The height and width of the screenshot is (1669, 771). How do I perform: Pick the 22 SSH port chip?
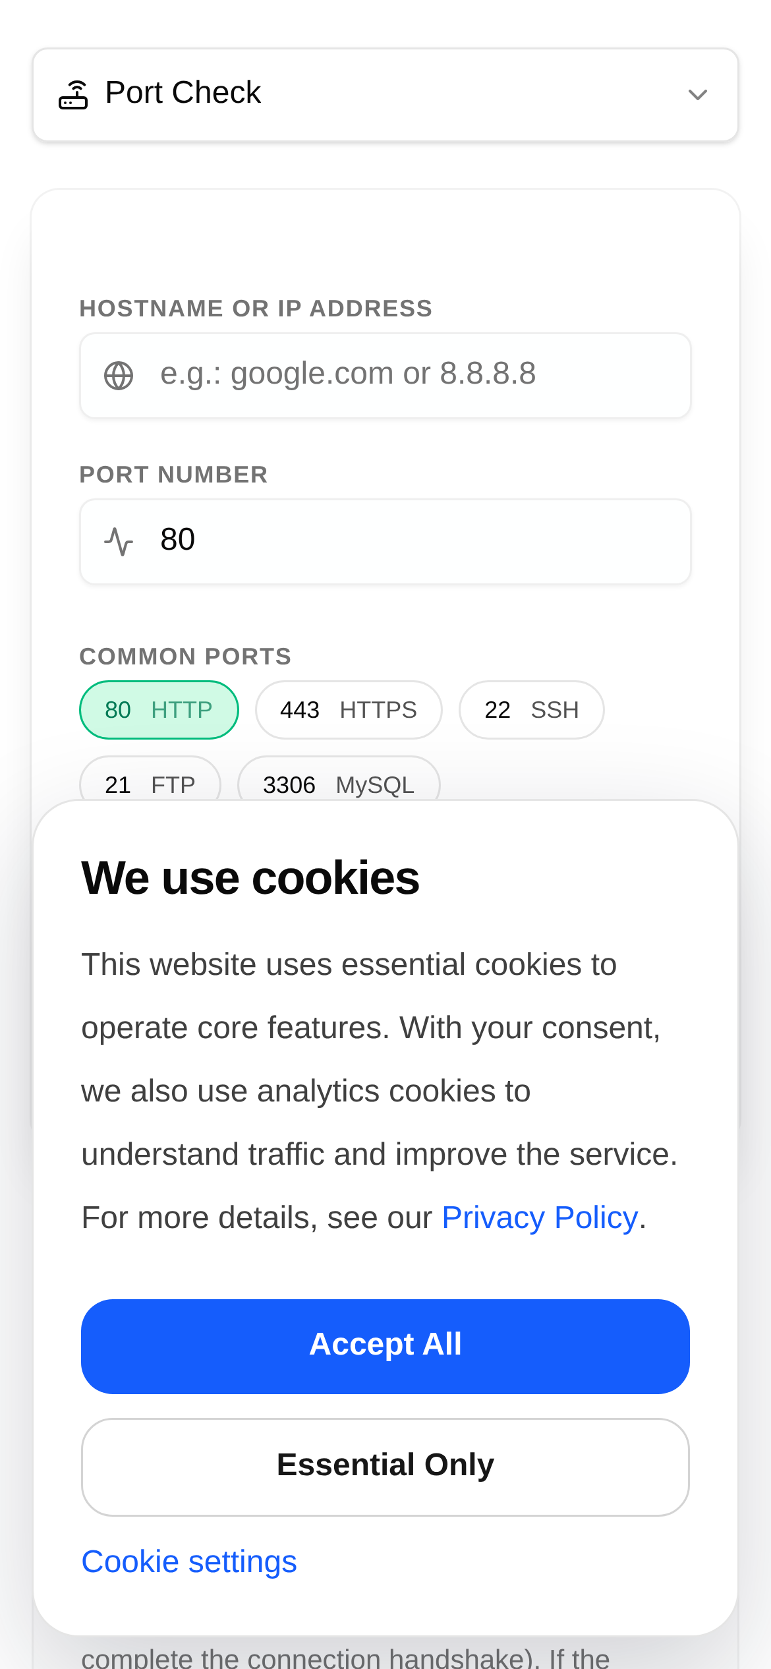[531, 710]
